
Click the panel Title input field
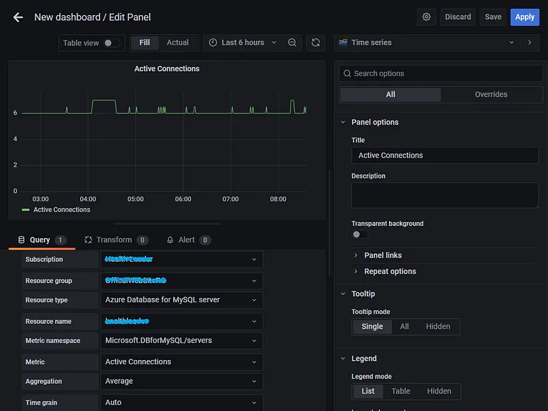click(445, 155)
